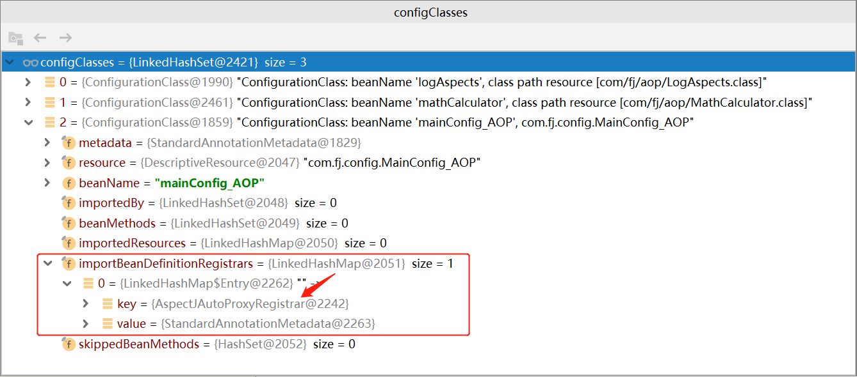Click the configClasses window title
Viewport: 857px width, 377px height.
click(430, 13)
